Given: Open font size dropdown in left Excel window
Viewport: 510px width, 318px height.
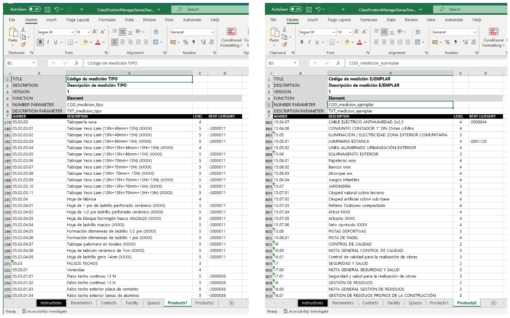Looking at the screenshot, I should (88, 32).
